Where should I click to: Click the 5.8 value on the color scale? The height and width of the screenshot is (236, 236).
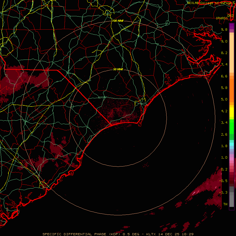[x=224, y=88]
